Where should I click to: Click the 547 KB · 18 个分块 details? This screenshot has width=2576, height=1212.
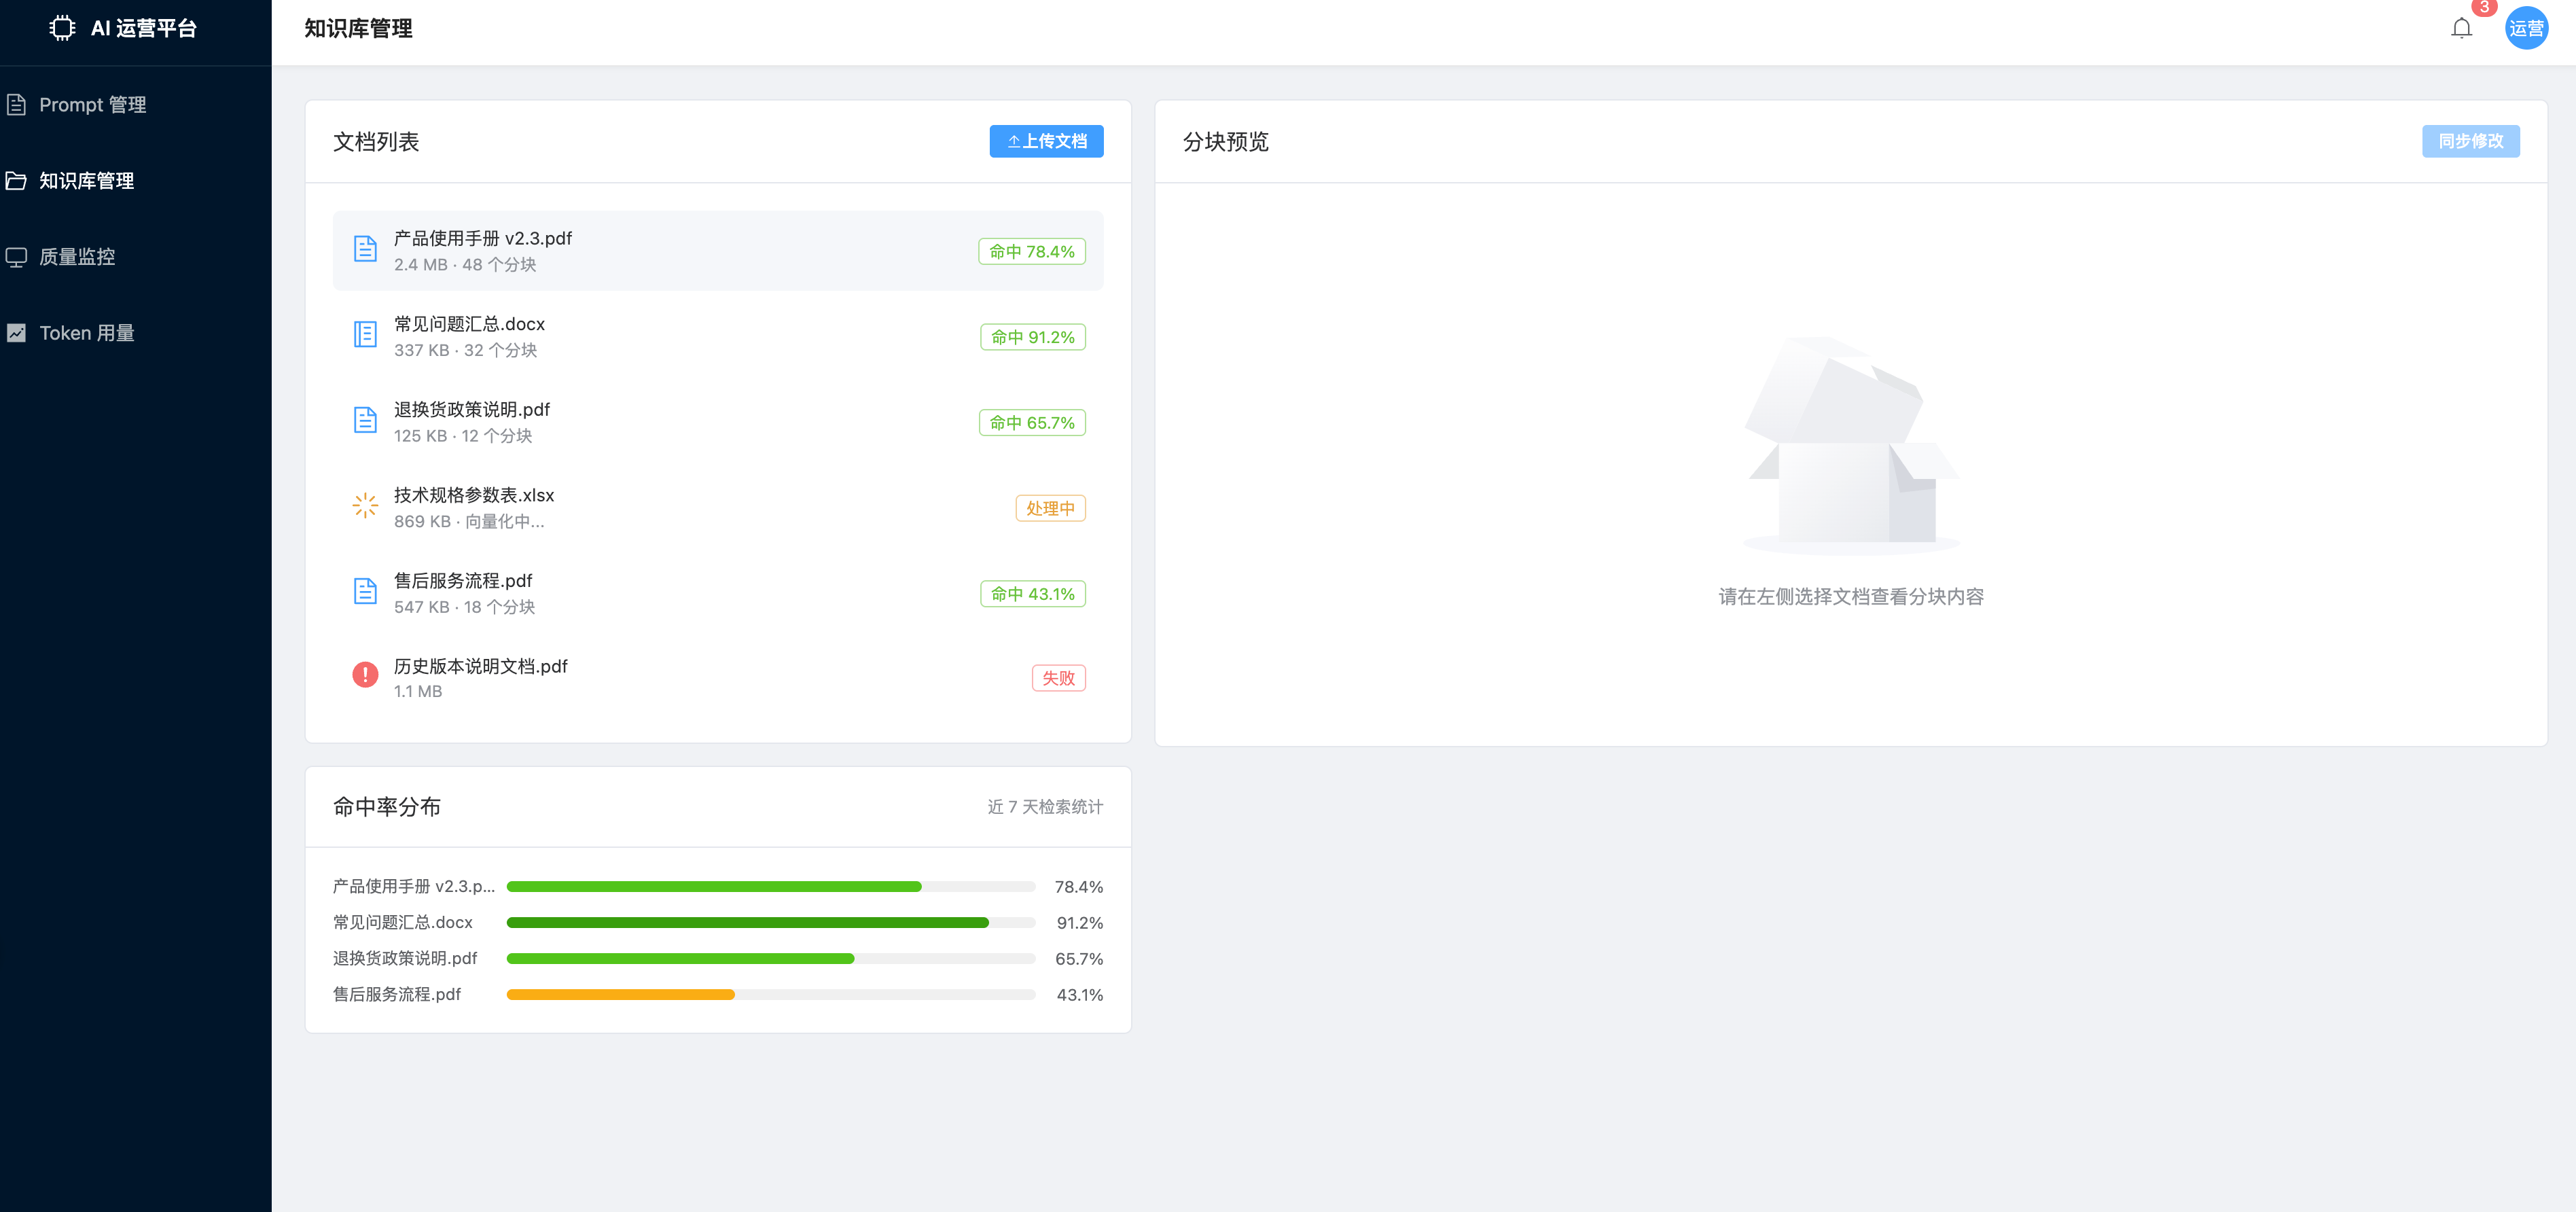464,607
